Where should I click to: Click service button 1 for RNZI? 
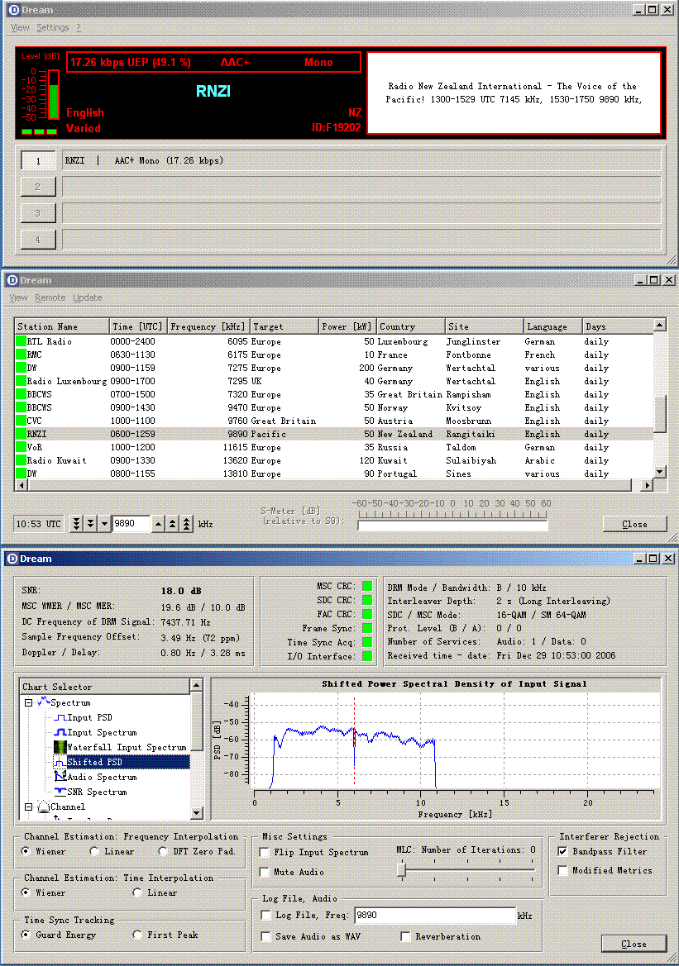coord(38,161)
